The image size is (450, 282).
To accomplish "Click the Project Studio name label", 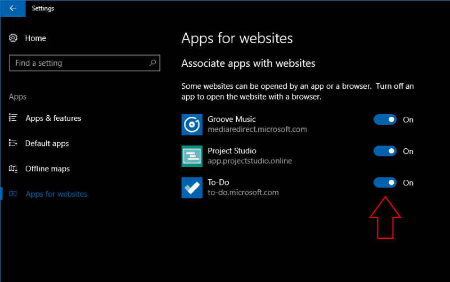I will 232,151.
